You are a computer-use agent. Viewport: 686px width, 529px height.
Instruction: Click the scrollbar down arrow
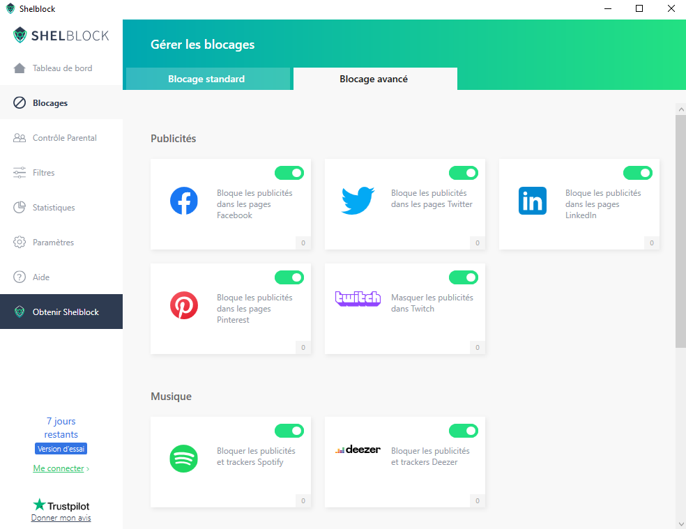(x=680, y=523)
